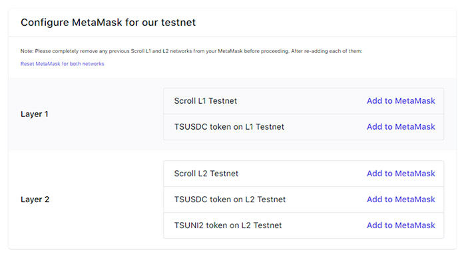The image size is (466, 256).
Task: Add Scroll L2 Testnet to MetaMask
Action: pos(401,174)
